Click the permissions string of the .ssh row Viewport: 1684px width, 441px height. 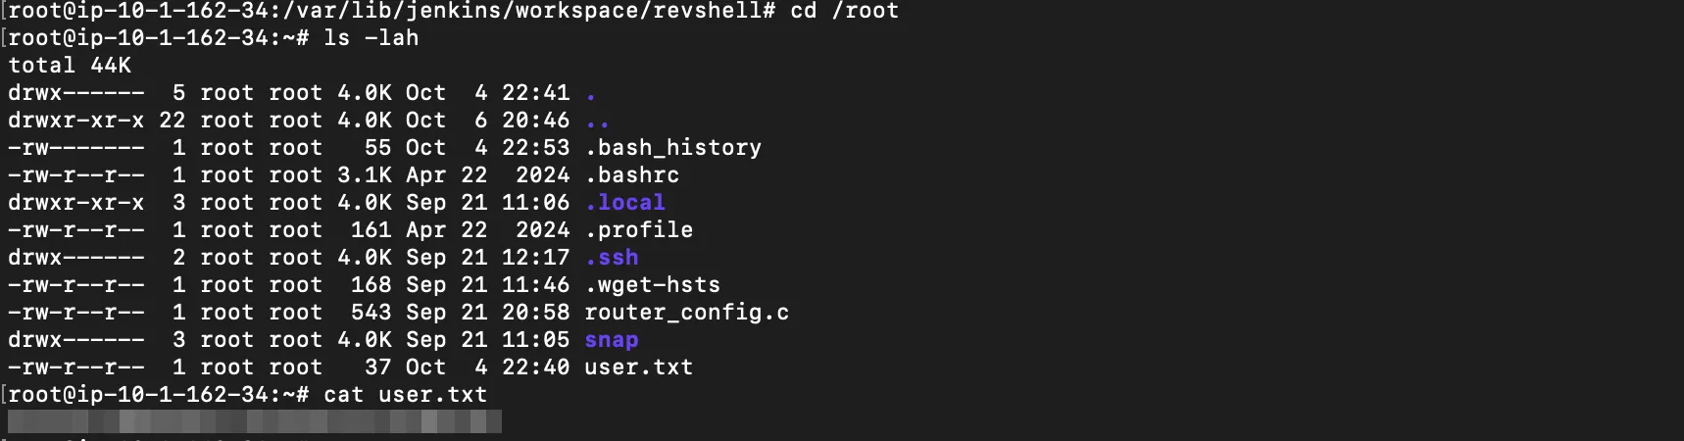[x=76, y=258]
